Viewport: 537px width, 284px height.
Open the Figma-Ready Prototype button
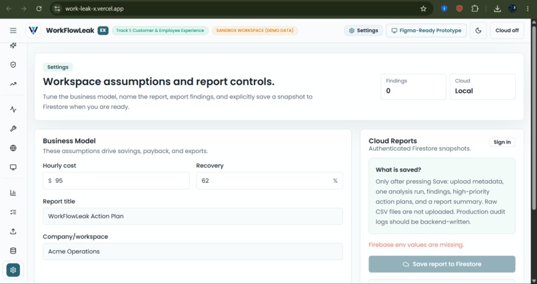click(x=426, y=31)
